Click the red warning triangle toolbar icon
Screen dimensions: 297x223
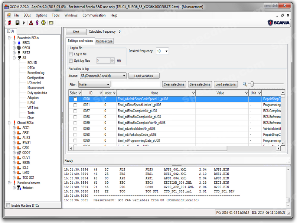tap(31, 23)
